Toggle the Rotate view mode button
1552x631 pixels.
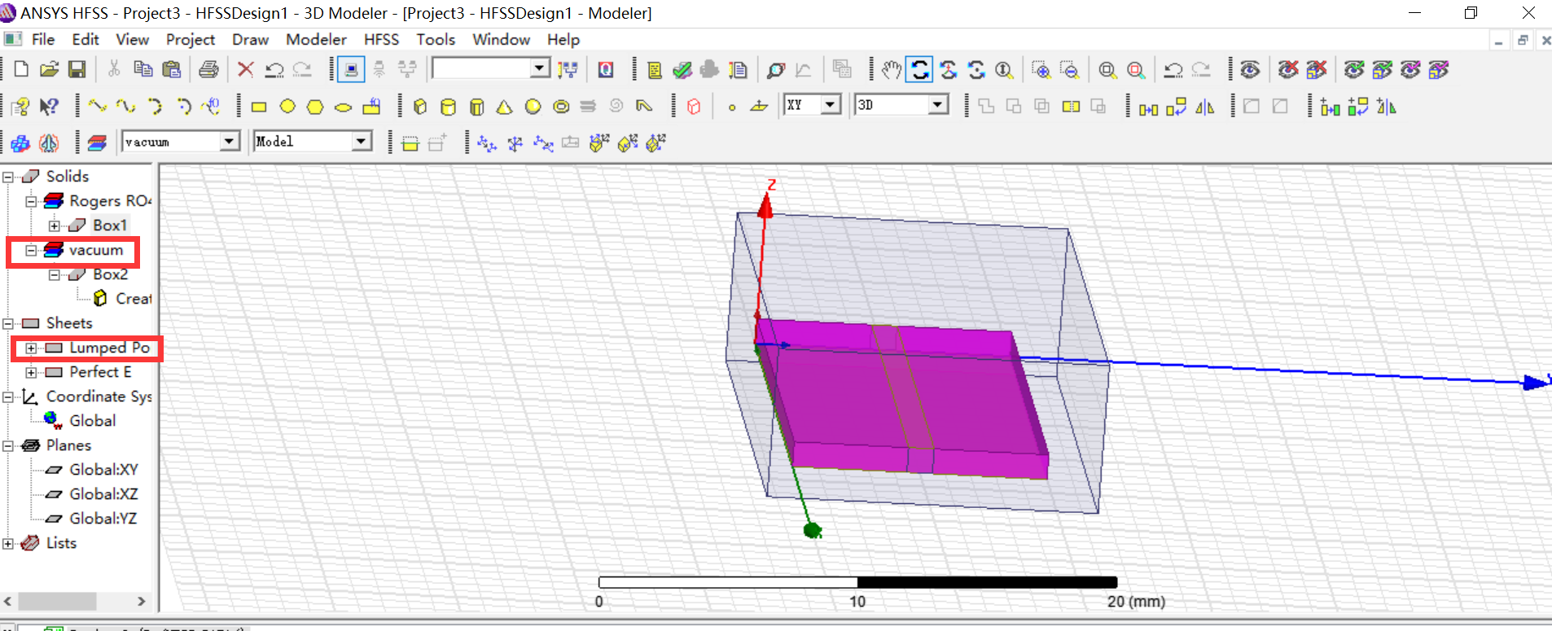(920, 70)
